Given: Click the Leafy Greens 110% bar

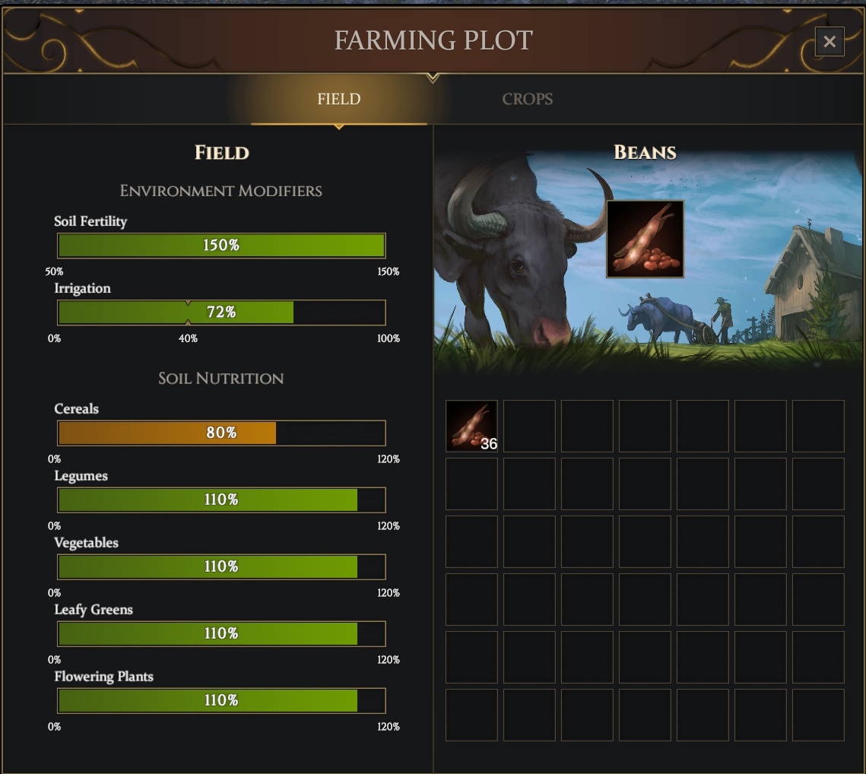Looking at the screenshot, I should pyautogui.click(x=221, y=633).
